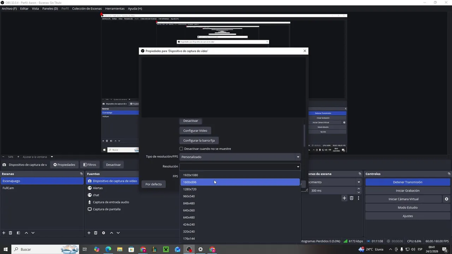Click Iniciar Grabación button
452x254 pixels.
point(408,190)
